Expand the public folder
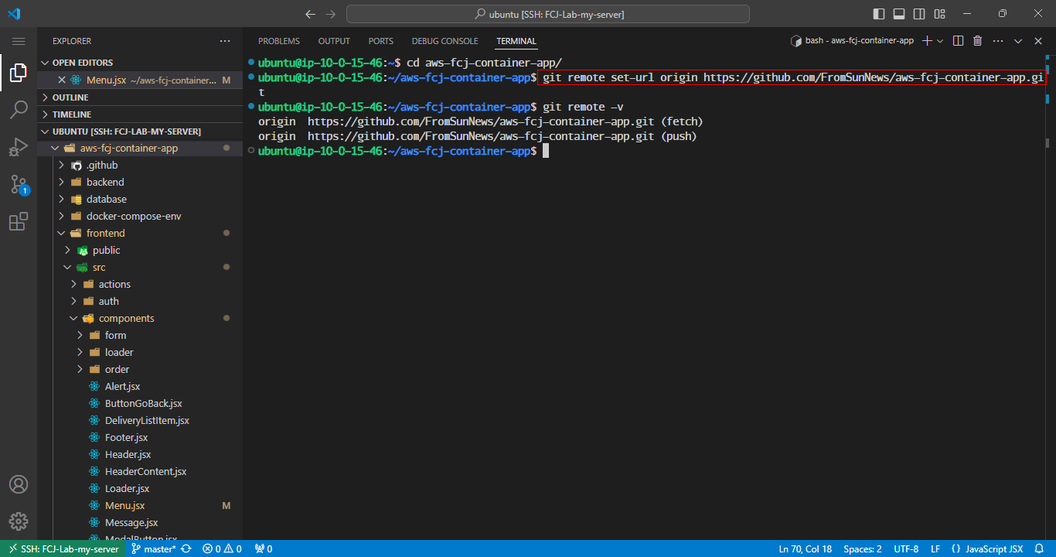Viewport: 1056px width, 557px height. pyautogui.click(x=140, y=251)
